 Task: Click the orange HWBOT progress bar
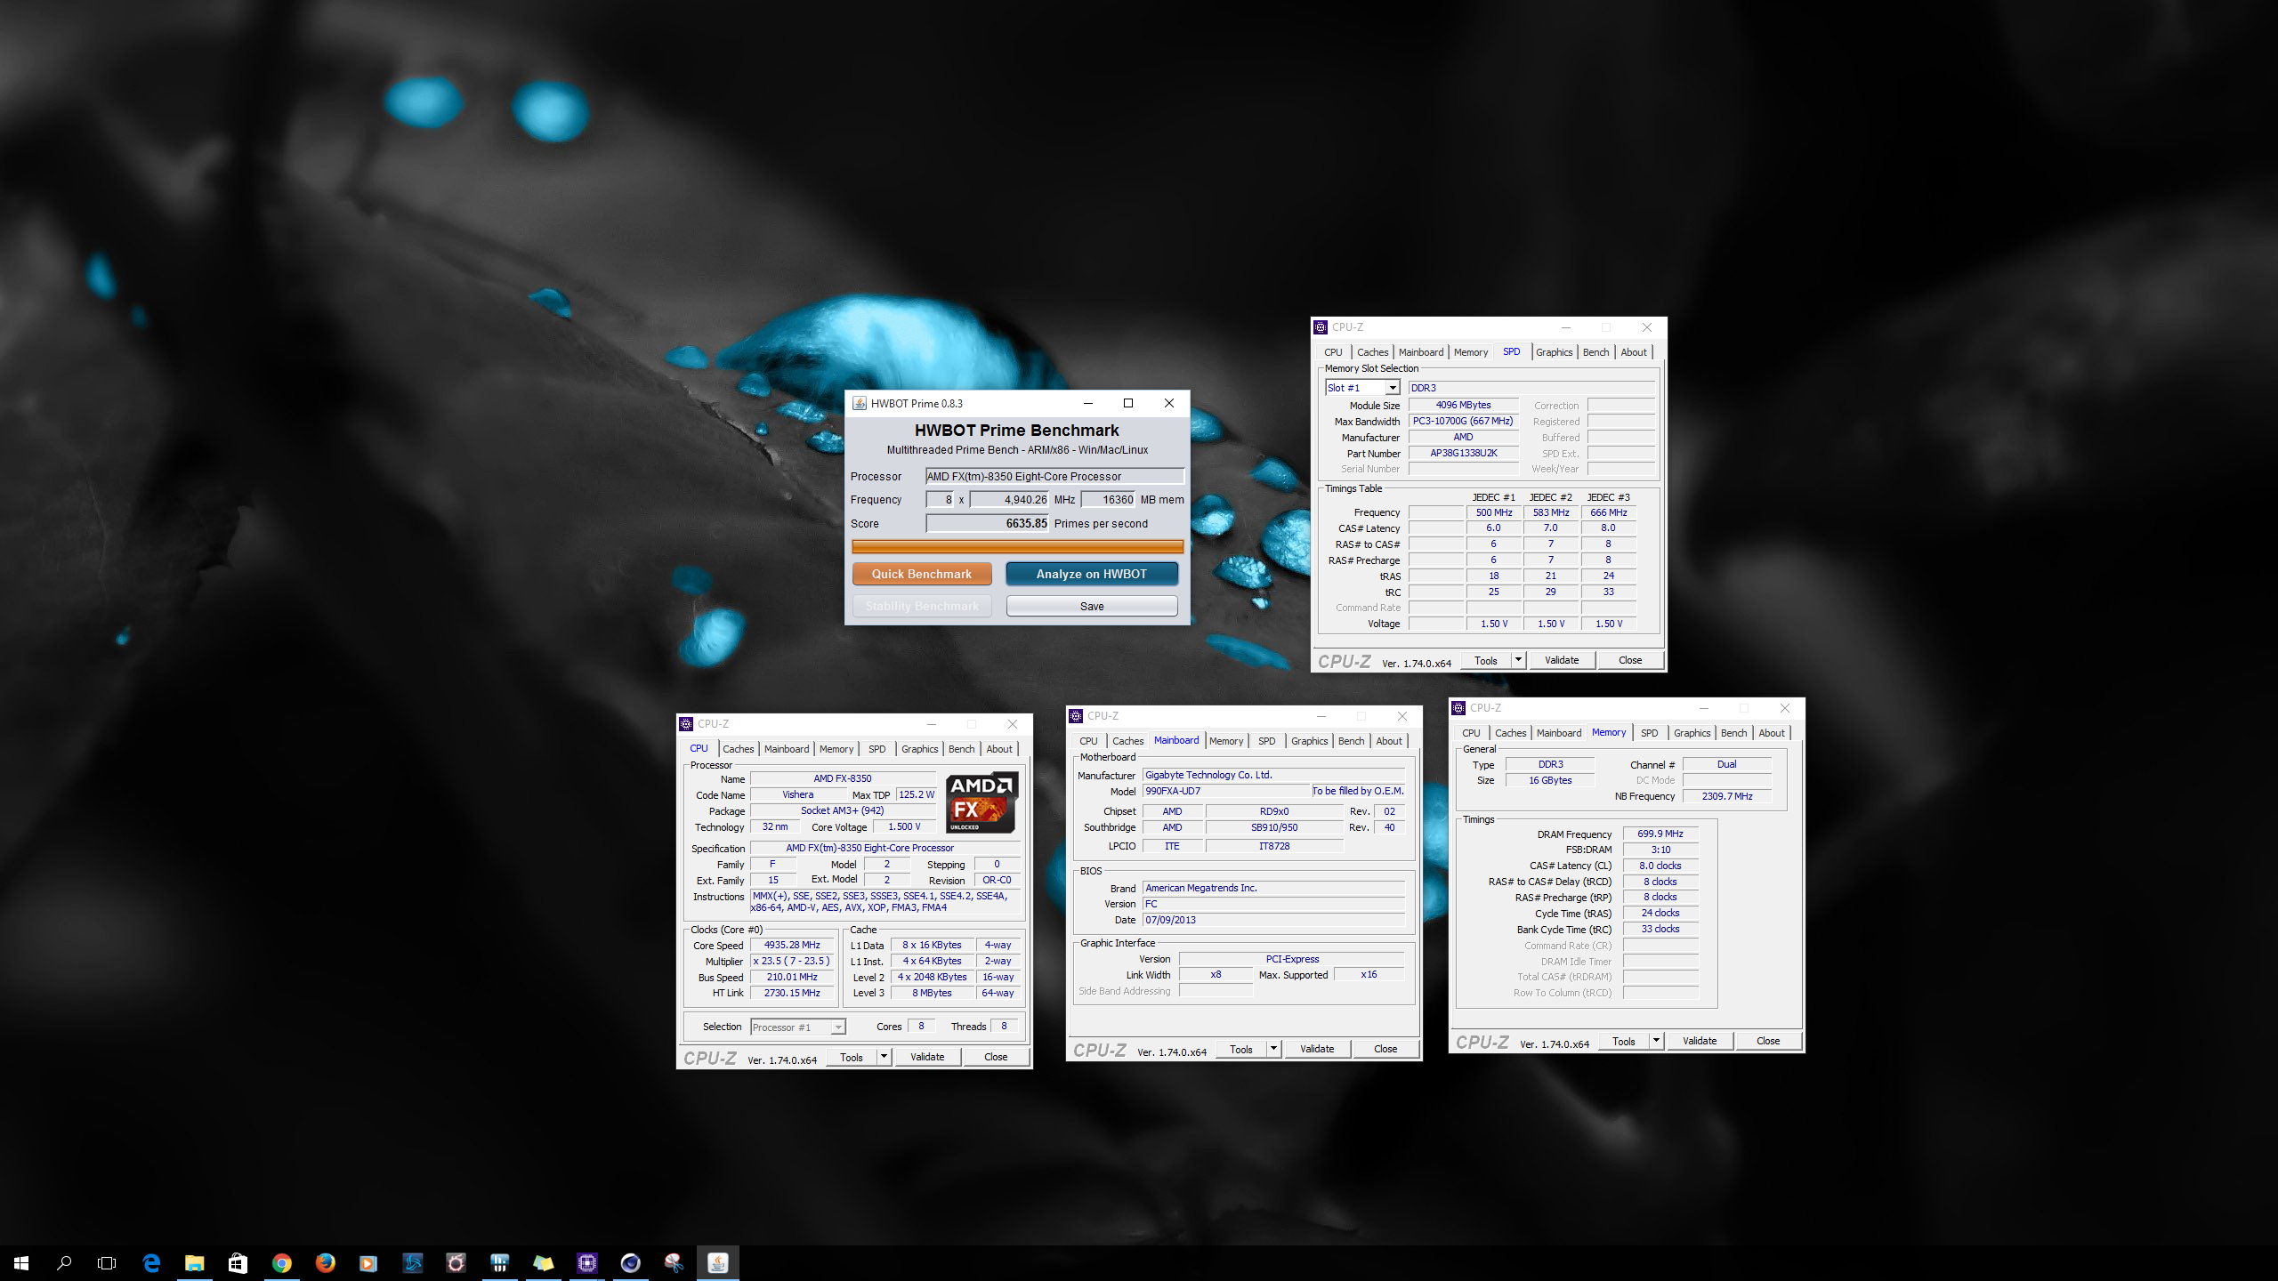1017,546
